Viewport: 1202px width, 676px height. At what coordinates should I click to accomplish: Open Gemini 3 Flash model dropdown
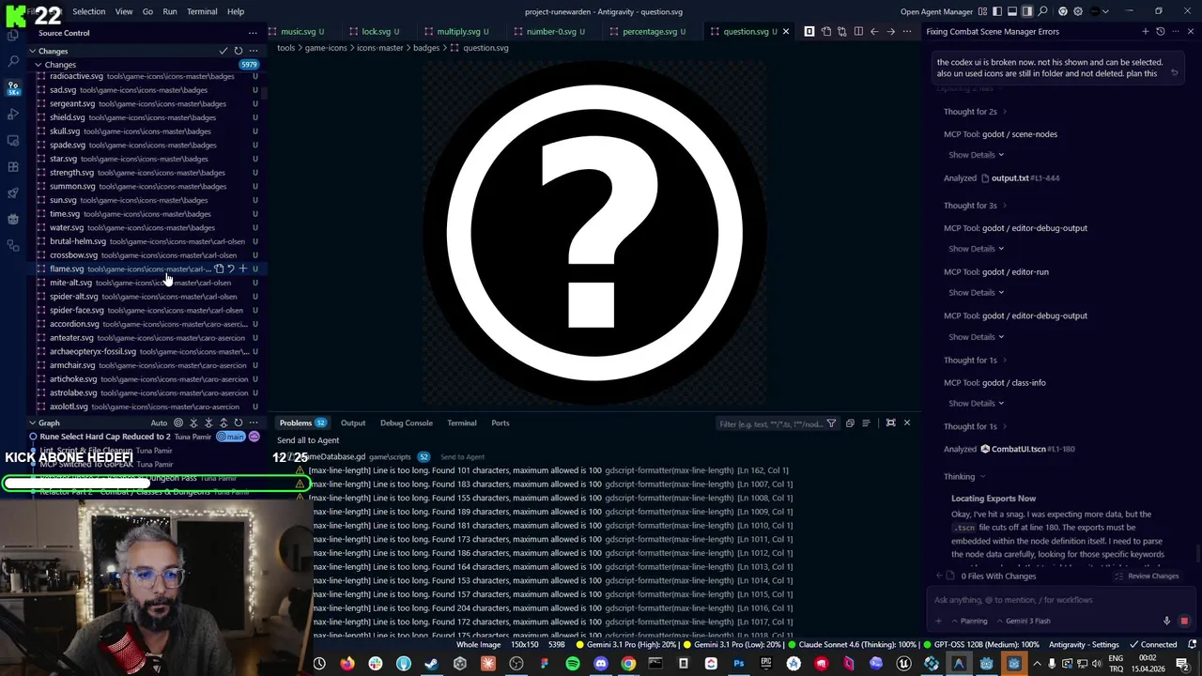tap(1024, 621)
